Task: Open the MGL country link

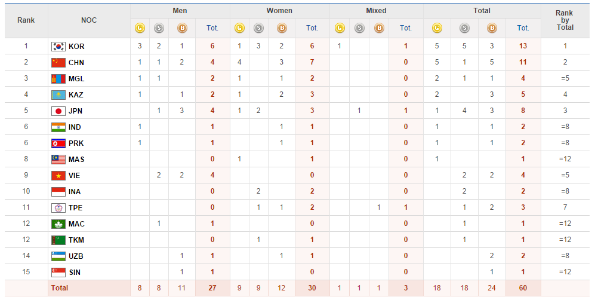Action: coord(76,79)
